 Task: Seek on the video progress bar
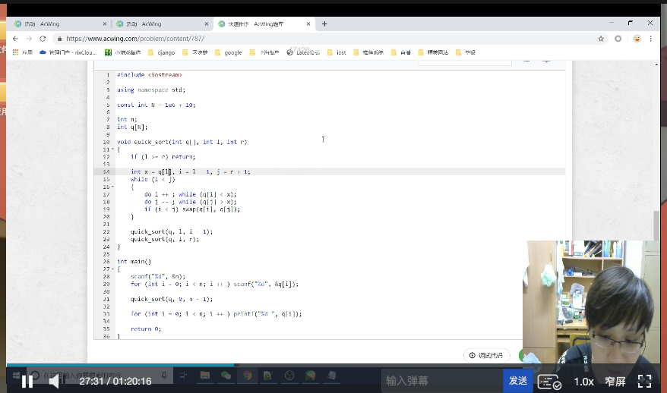pyautogui.click(x=333, y=364)
